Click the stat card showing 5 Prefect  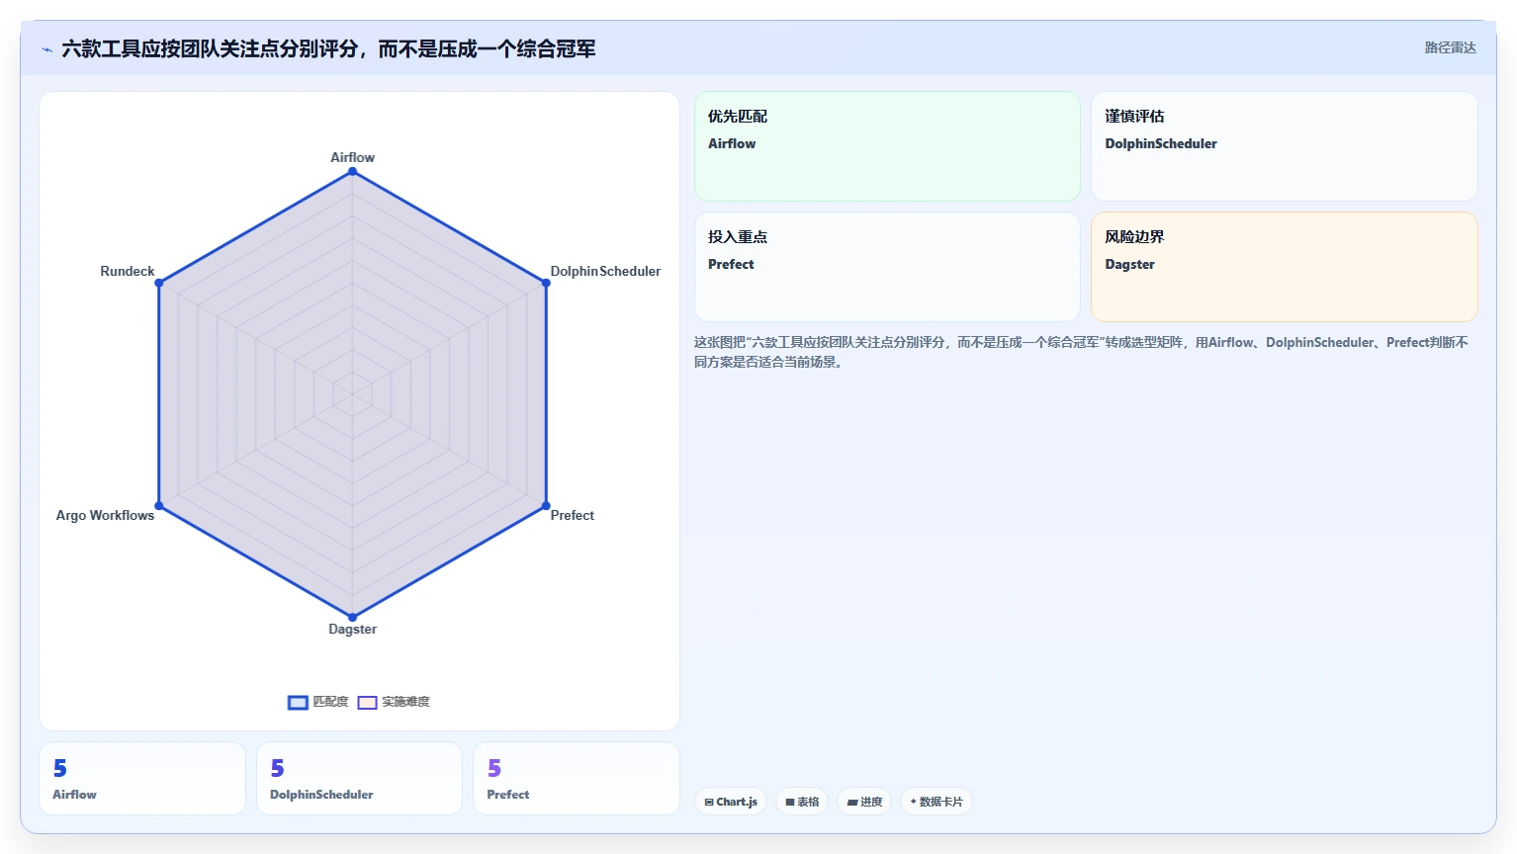(577, 779)
